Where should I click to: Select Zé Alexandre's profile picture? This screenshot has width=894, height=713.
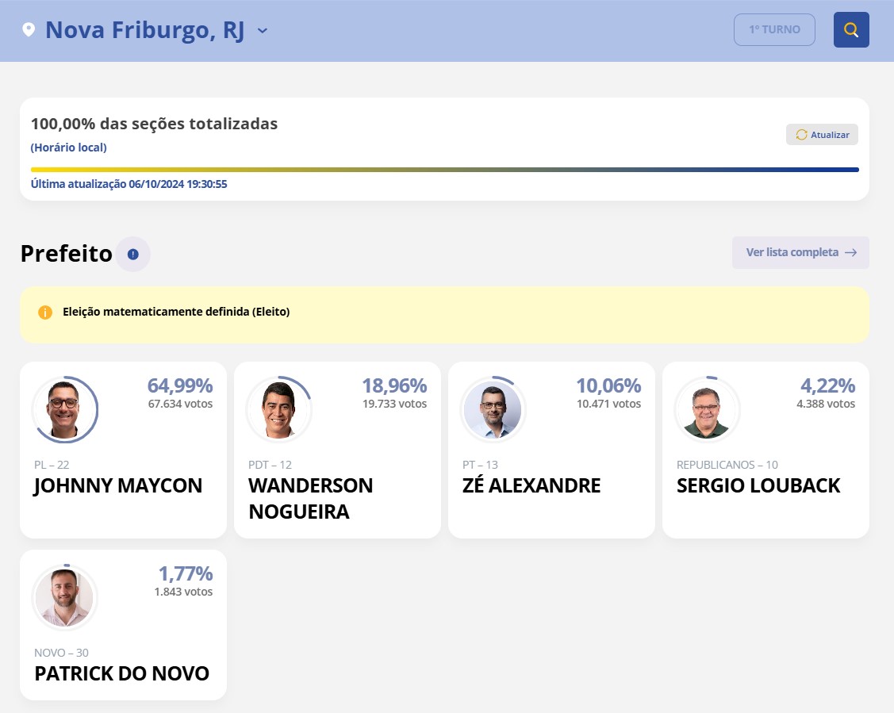493,409
